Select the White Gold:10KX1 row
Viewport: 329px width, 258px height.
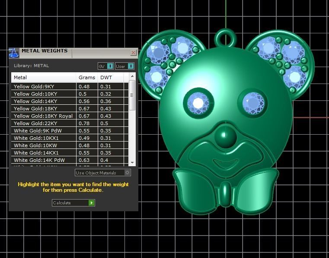(x=70, y=138)
